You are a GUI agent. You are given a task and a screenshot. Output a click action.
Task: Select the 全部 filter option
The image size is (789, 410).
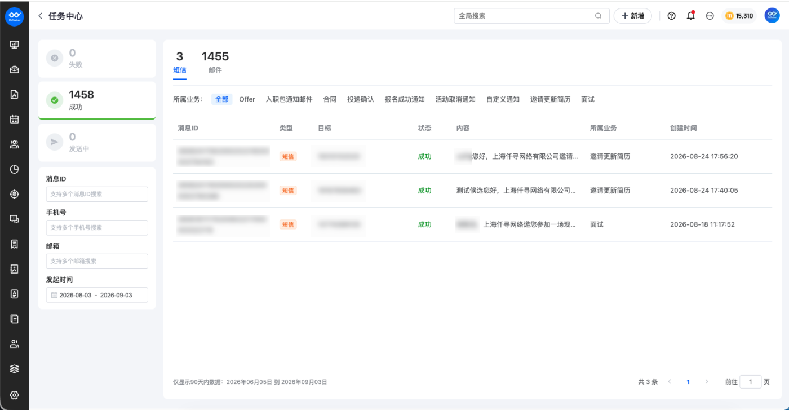point(222,99)
